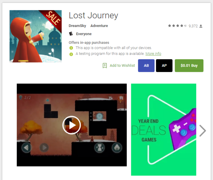This screenshot has height=180, width=213.
Task: Play the Lost Journey trailer video
Action: pyautogui.click(x=72, y=125)
